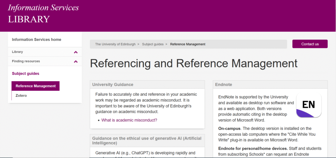336x158 pixels.
Task: Click the University Guidance box heading
Action: (113, 85)
